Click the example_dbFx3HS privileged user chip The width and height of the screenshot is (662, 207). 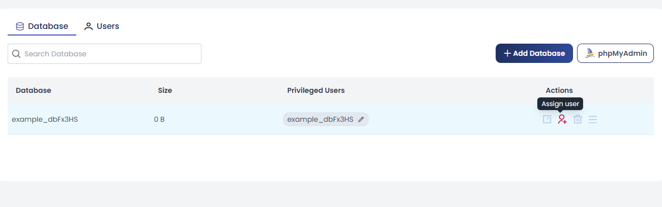[x=326, y=119]
